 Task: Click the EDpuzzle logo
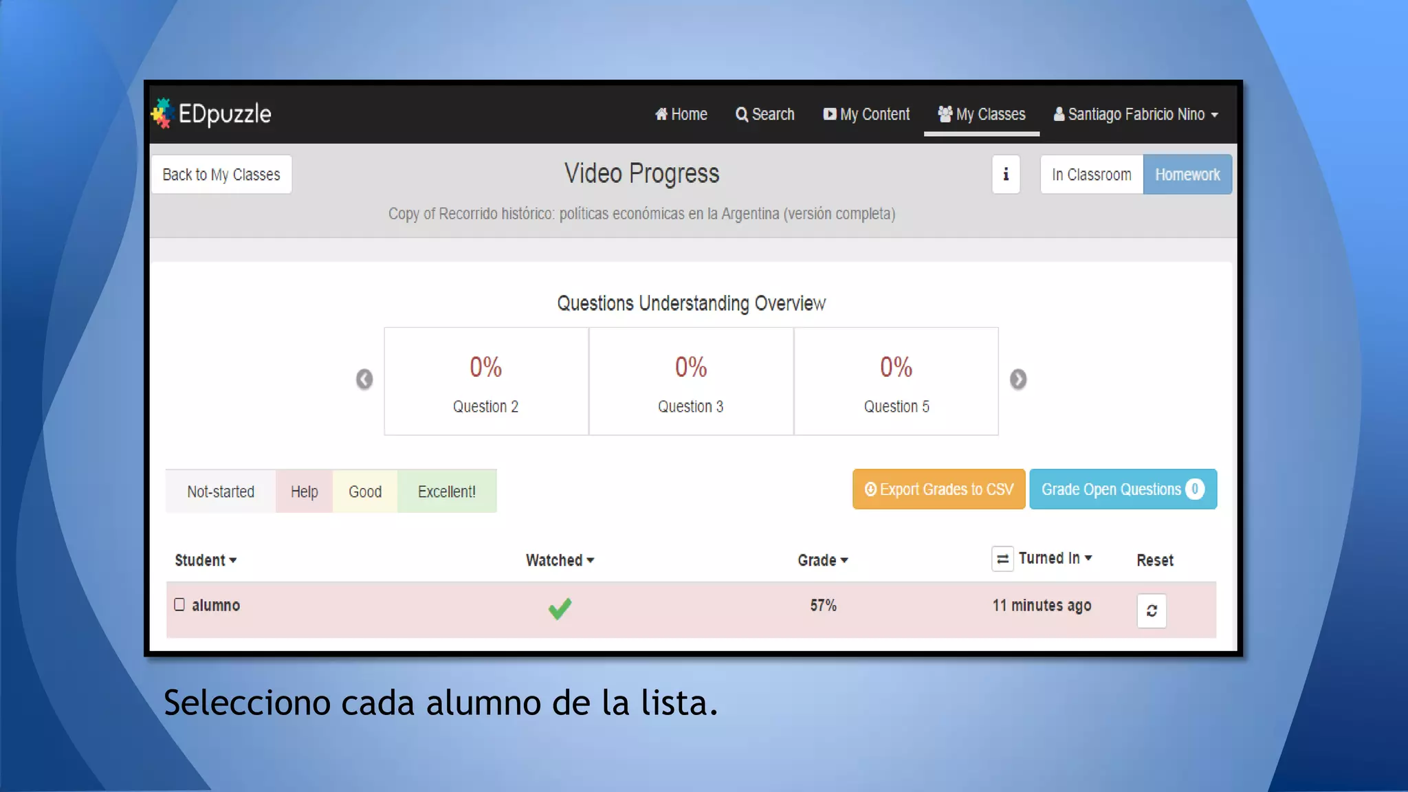[x=212, y=113]
